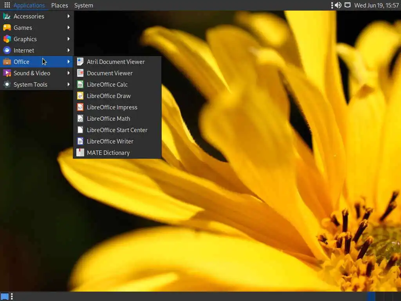Open the Graphics submenu

37,39
